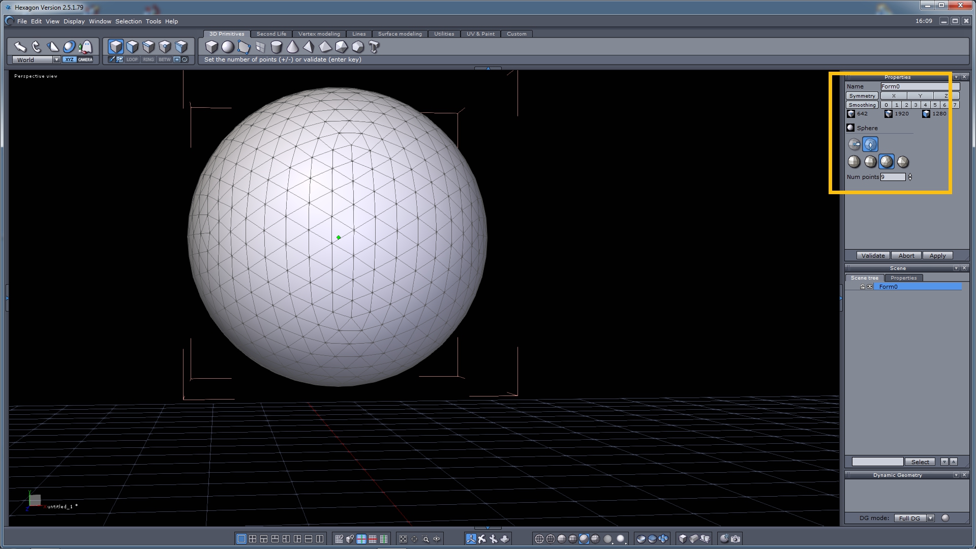
Task: Activate the rotate manipulator tool
Action: click(x=36, y=47)
